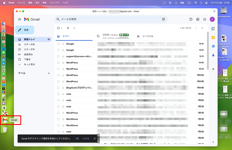The image size is (232, 150).
Task: Dismiss the desktop notification banner
Action: point(95,138)
